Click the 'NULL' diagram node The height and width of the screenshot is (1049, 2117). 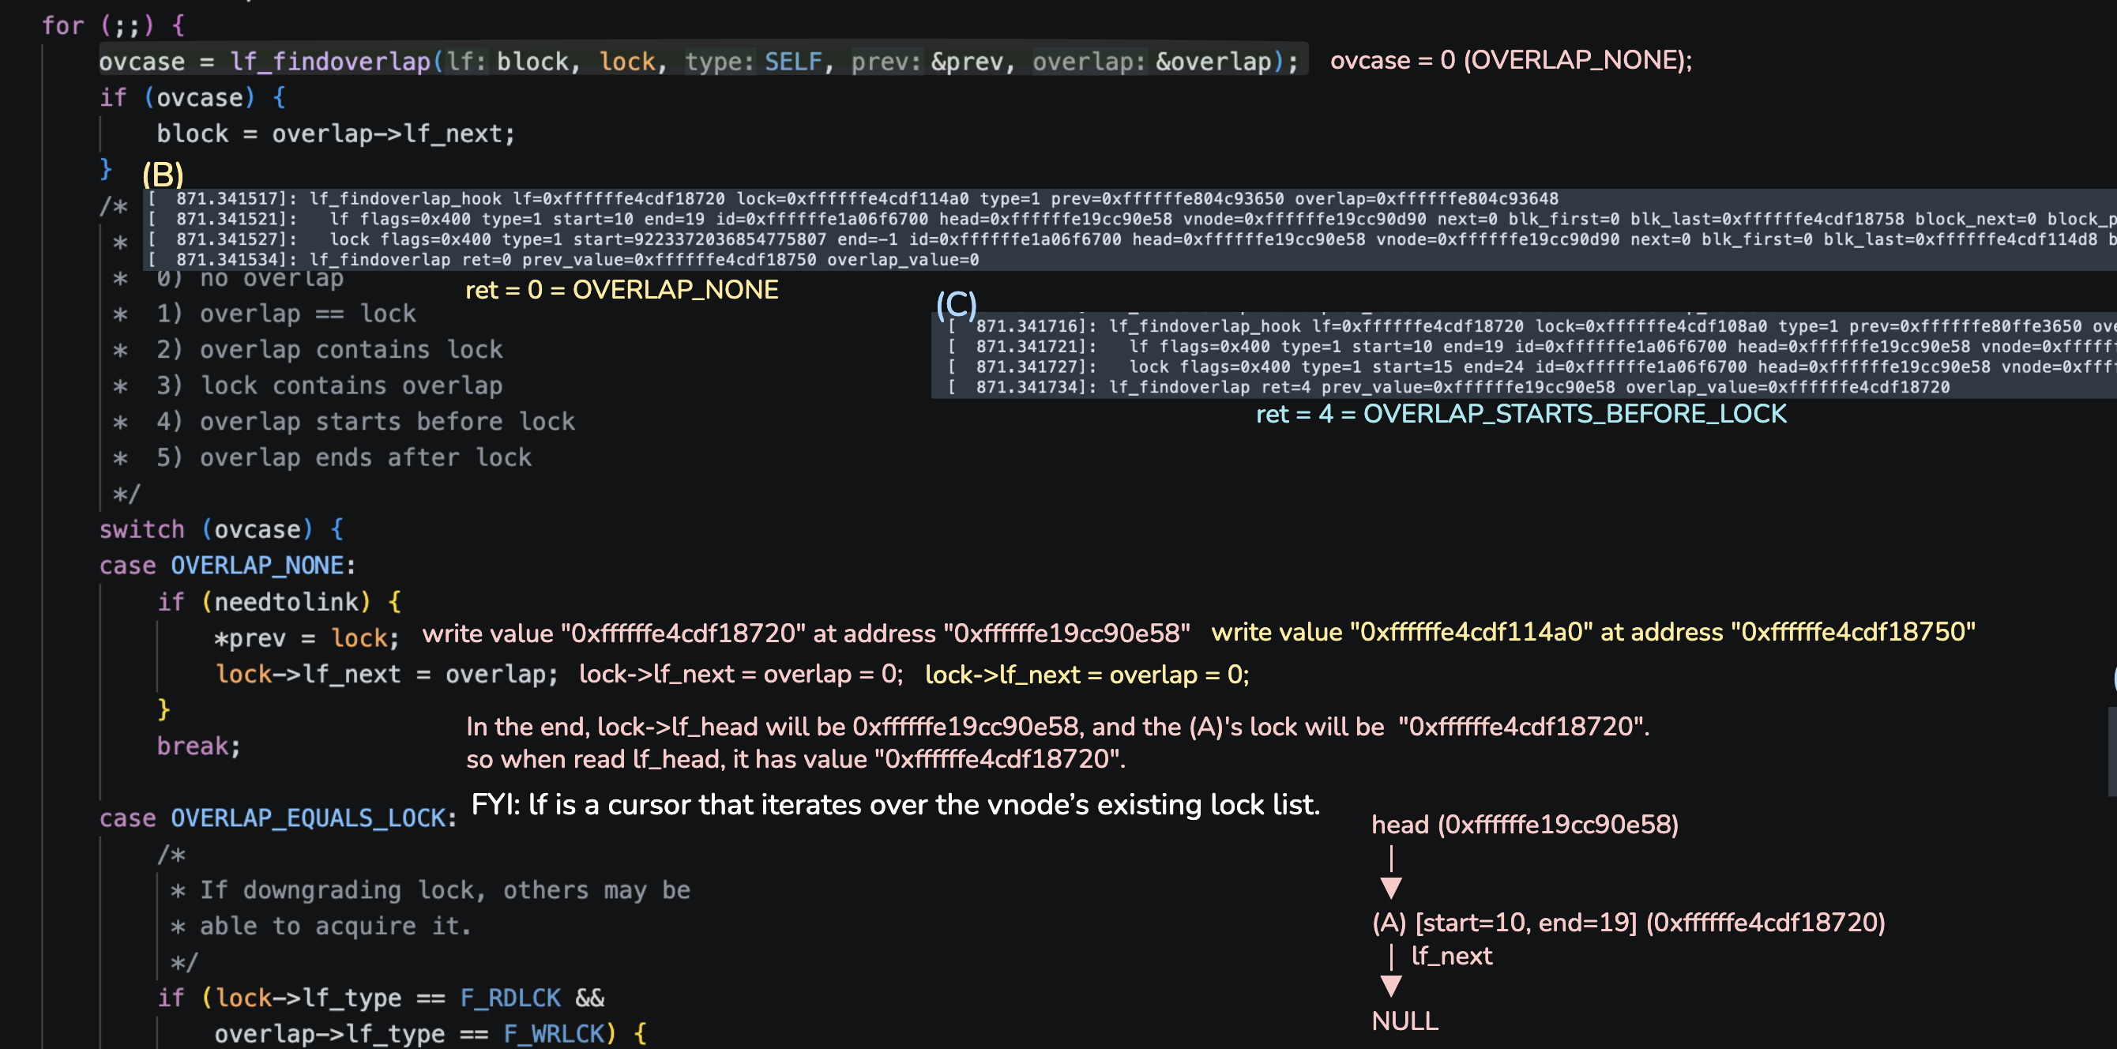click(x=1404, y=1021)
